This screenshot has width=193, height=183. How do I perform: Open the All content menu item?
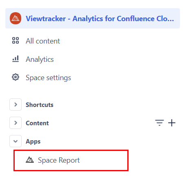[x=43, y=41]
